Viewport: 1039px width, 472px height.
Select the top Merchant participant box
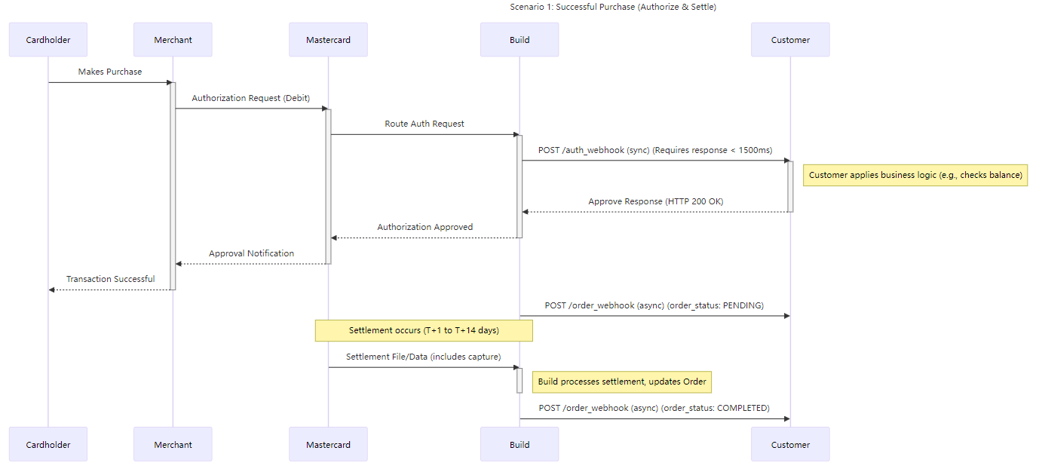coord(173,40)
